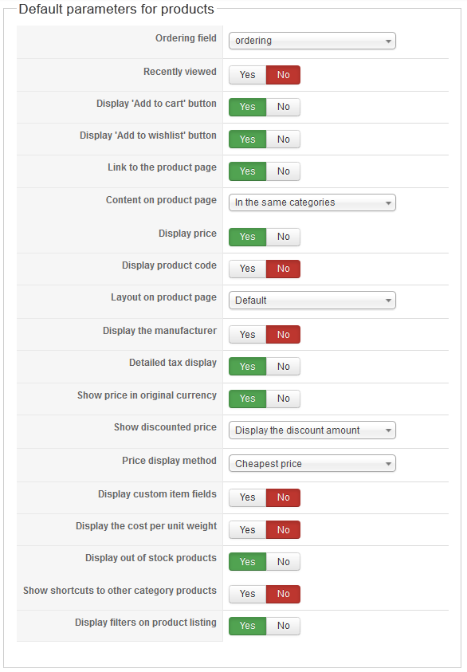Enable Display custom item fields
Image resolution: width=467 pixels, height=672 pixels.
[247, 497]
